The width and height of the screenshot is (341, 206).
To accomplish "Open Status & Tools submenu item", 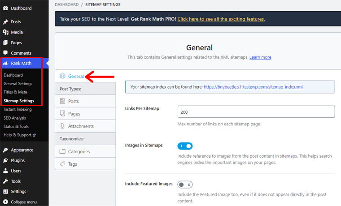I will [x=16, y=126].
